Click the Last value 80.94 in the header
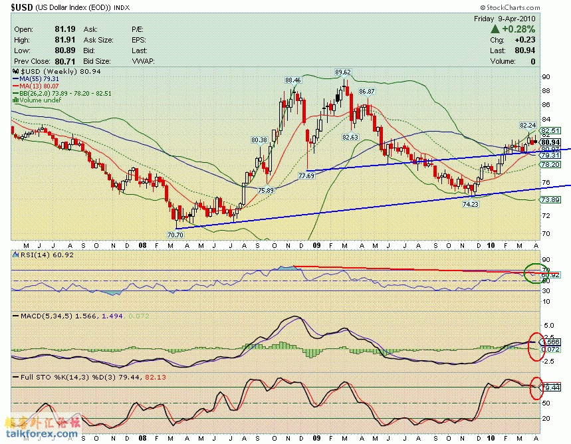The height and width of the screenshot is (444, 571). [525, 51]
